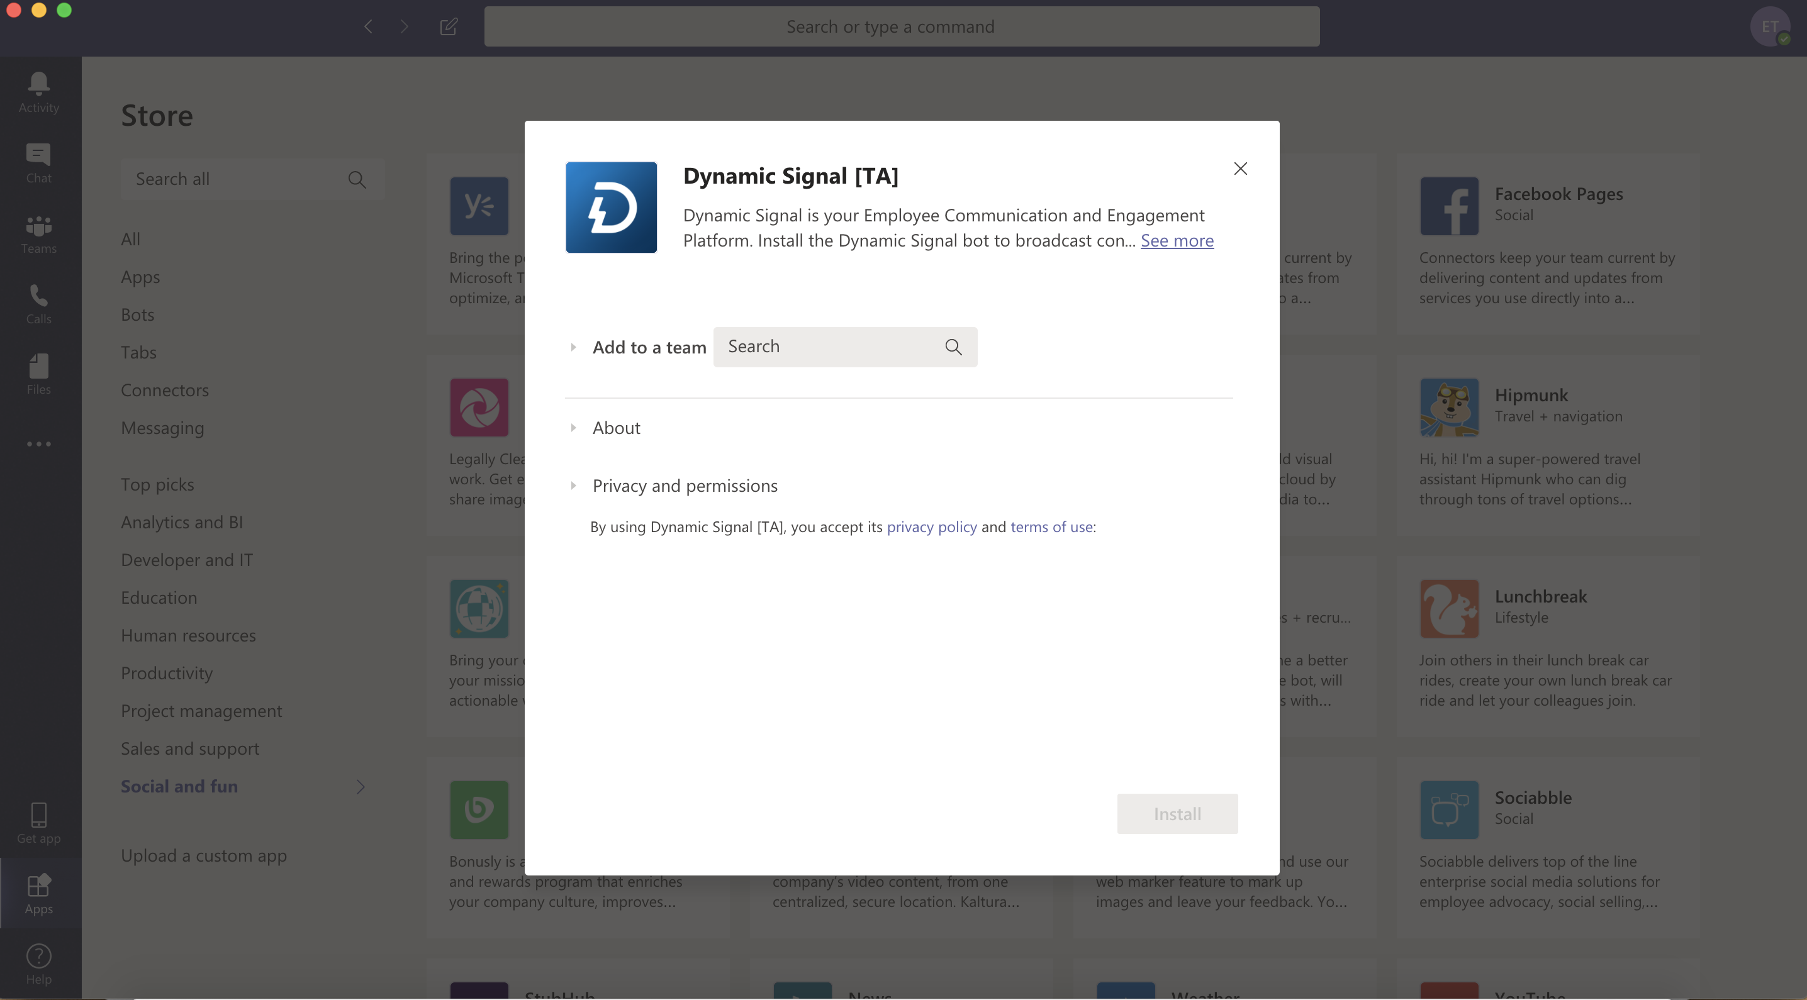1807x1000 pixels.
Task: Expand Privacy and permissions section
Action: click(x=573, y=486)
